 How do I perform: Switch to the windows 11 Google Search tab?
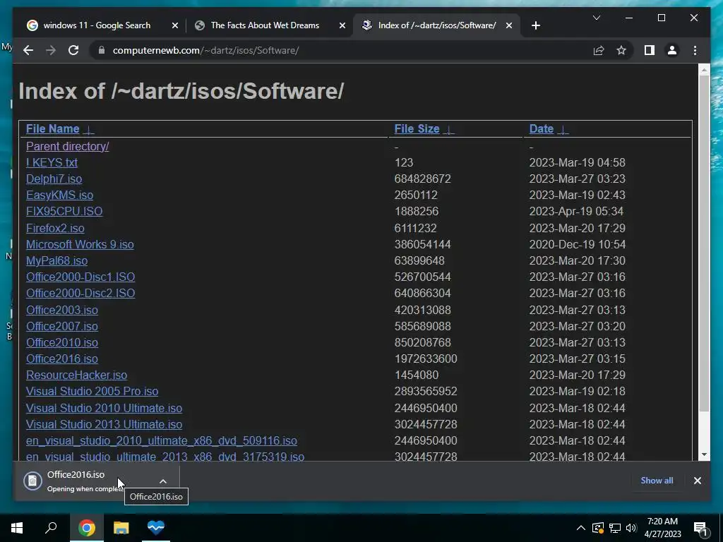click(x=97, y=25)
